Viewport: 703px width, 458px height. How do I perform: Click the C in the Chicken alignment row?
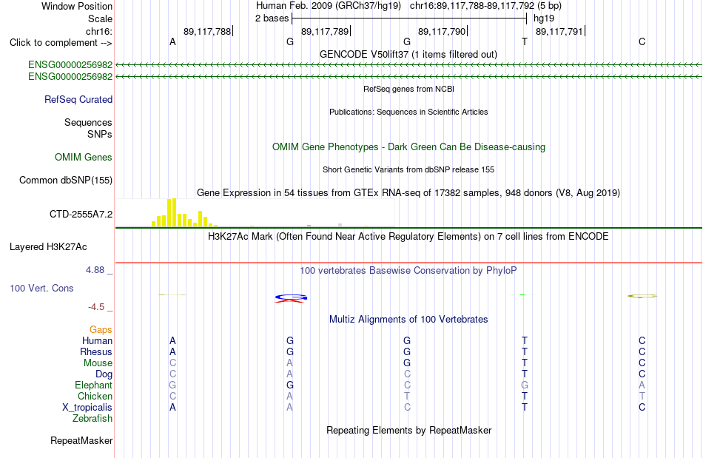(x=172, y=396)
